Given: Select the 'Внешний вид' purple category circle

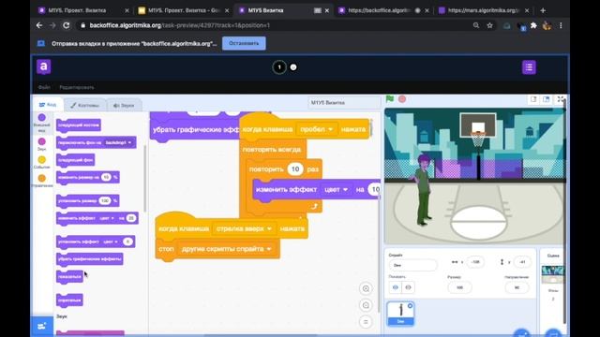Looking at the screenshot, I should (x=41, y=118).
